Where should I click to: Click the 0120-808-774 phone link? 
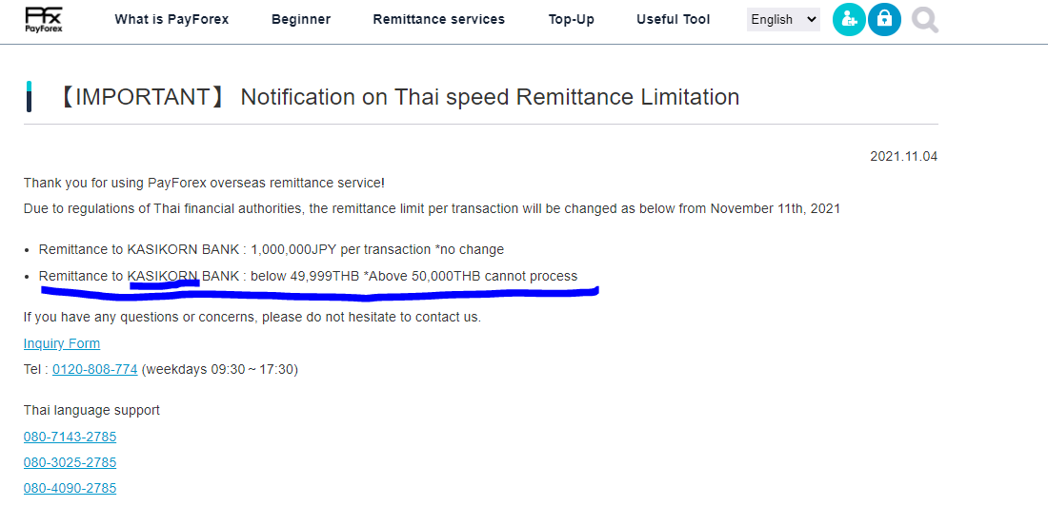tap(95, 369)
